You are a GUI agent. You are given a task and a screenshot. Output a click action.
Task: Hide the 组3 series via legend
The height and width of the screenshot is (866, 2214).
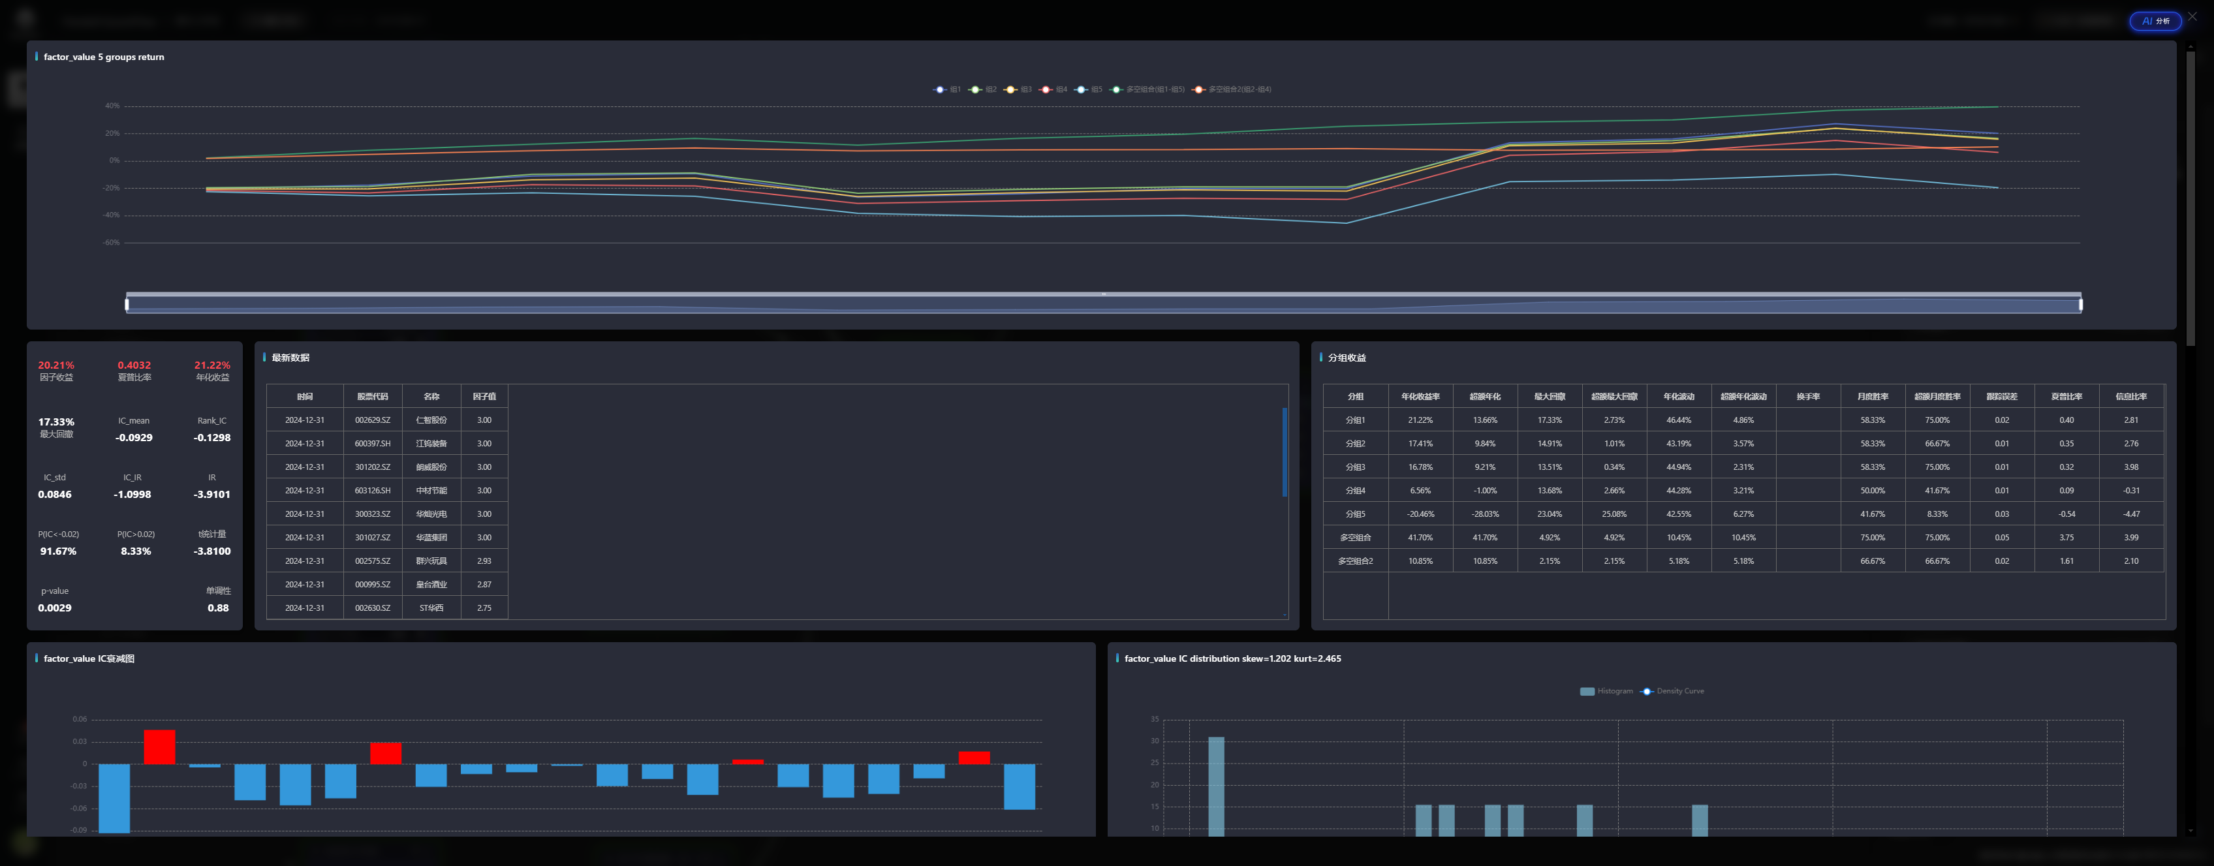1011,89
